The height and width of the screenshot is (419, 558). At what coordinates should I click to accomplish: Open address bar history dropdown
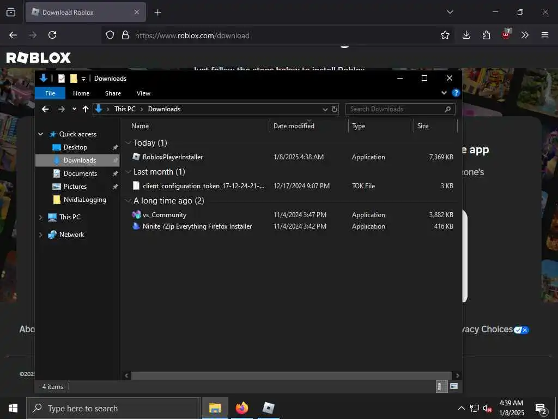[325, 109]
